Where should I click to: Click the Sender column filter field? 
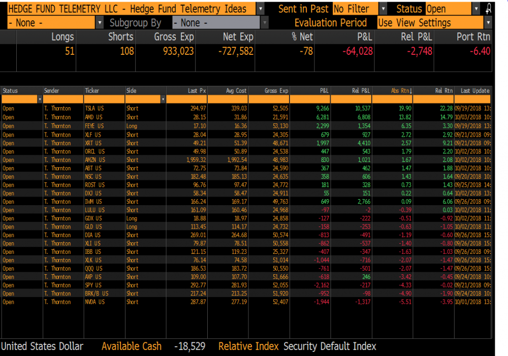coord(63,99)
